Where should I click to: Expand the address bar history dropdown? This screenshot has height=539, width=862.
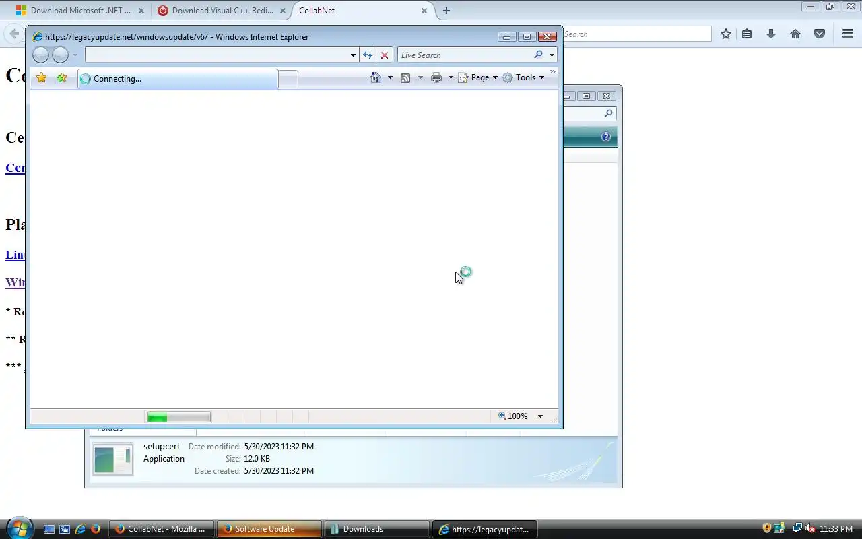point(353,55)
